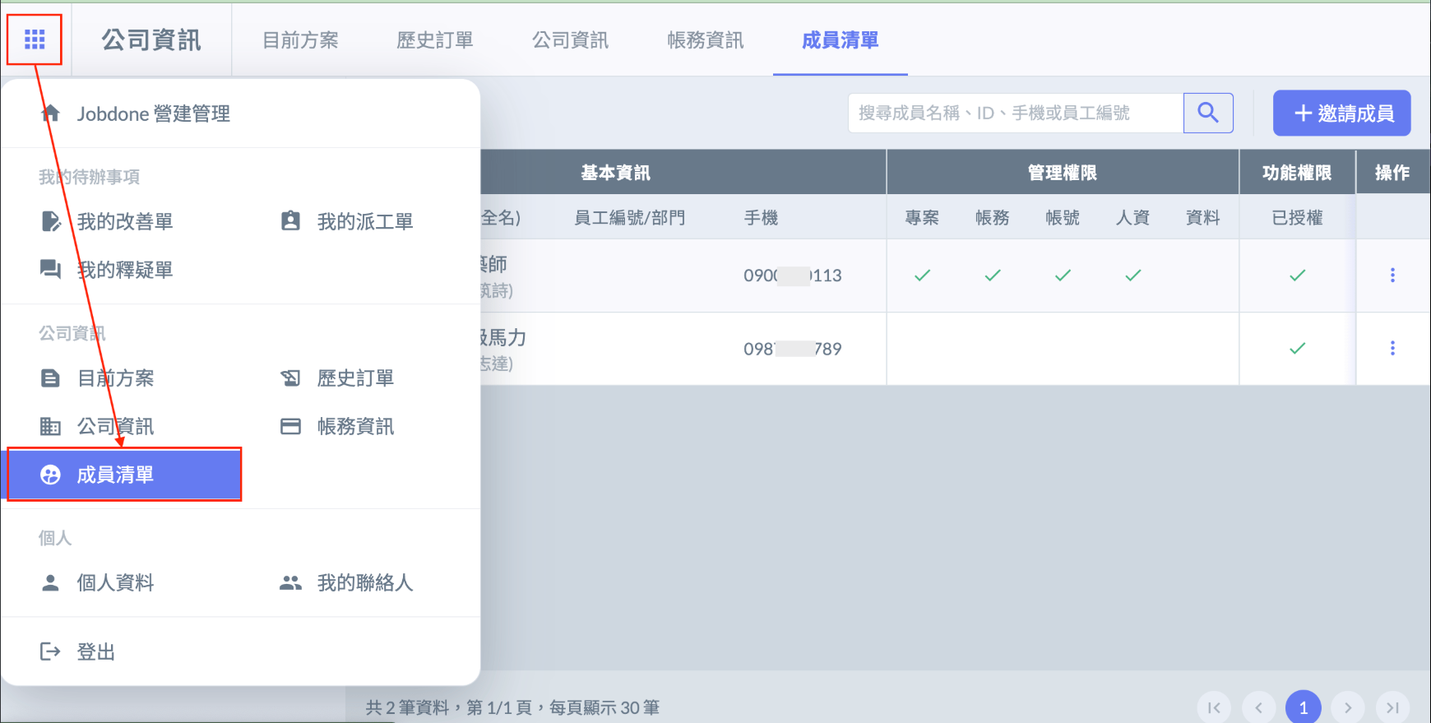
Task: Toggle 人資 permission for member ending 113
Action: (1133, 276)
